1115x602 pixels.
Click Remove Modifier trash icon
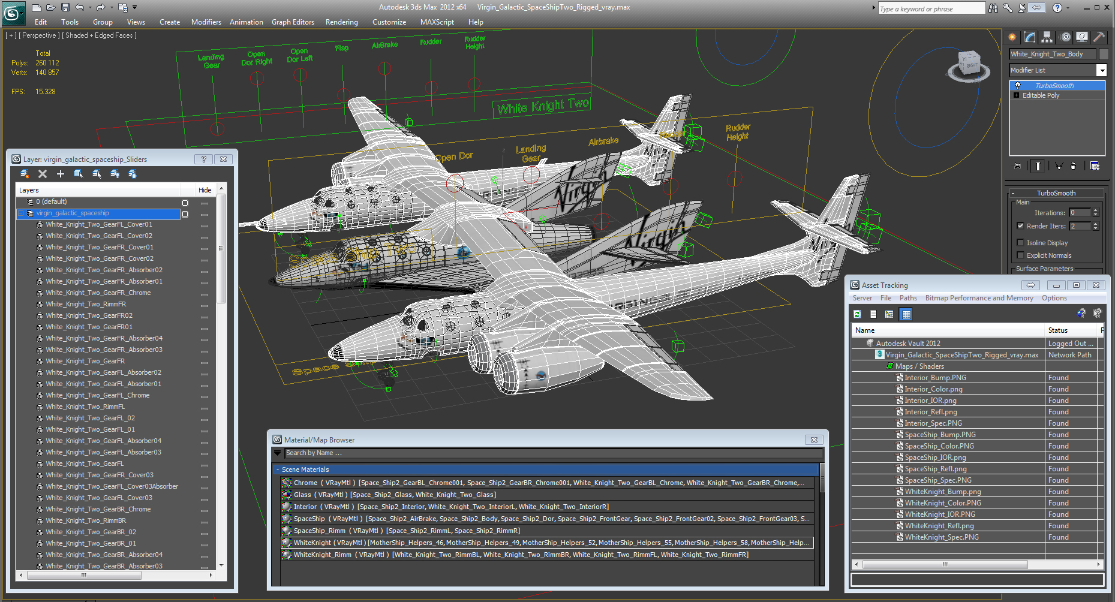tap(1074, 166)
